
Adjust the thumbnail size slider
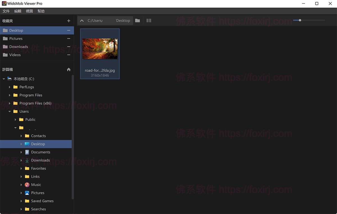coord(299,20)
